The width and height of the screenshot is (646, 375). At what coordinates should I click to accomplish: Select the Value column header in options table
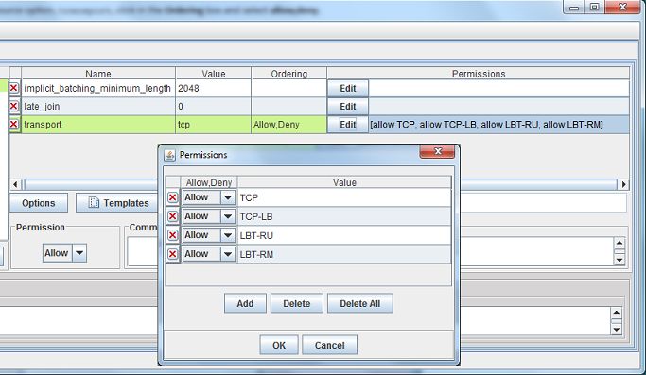pos(214,74)
